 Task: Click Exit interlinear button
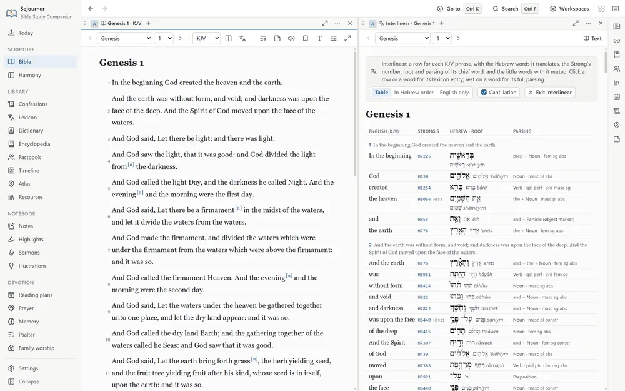tap(550, 92)
